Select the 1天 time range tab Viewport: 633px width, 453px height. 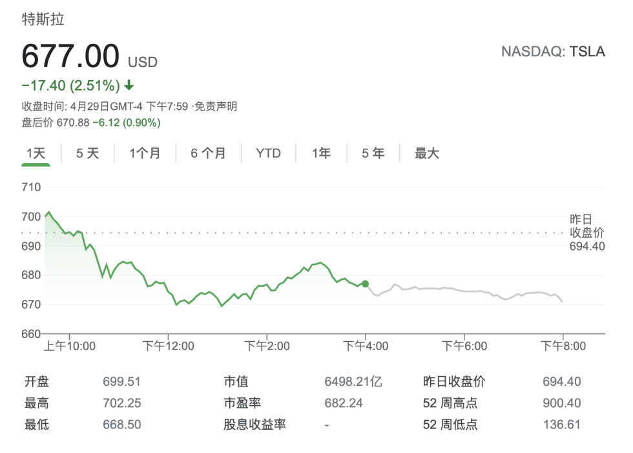pos(36,153)
